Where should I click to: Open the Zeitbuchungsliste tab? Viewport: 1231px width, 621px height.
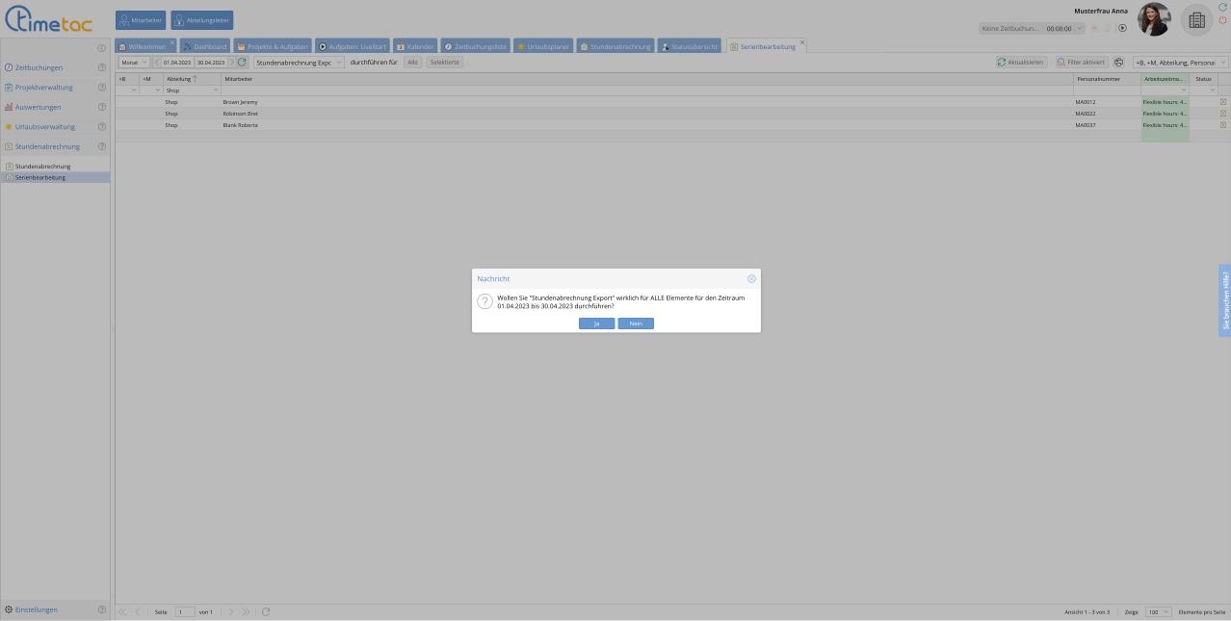[x=475, y=46]
